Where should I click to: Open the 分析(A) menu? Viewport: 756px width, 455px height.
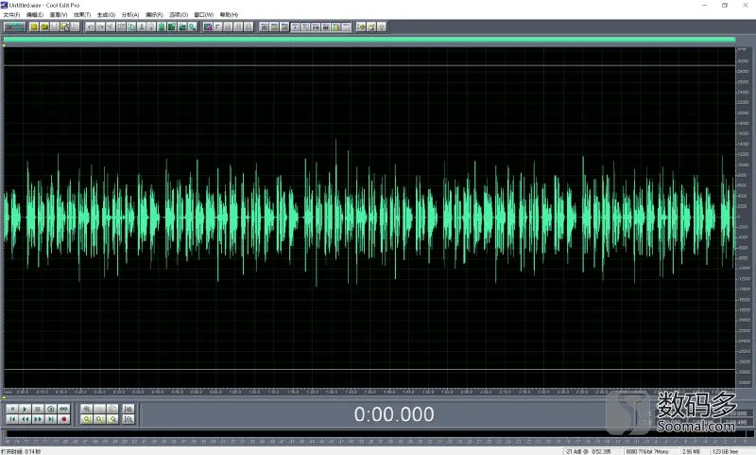click(130, 14)
